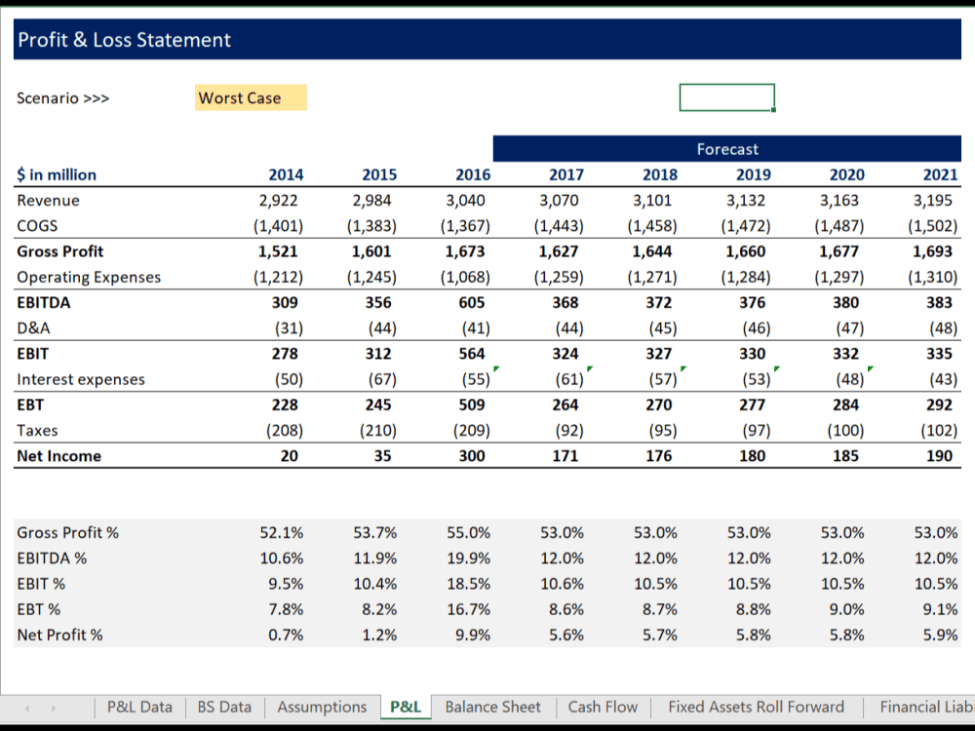Click the yellow Worst Case cell
975x731 pixels.
251,97
